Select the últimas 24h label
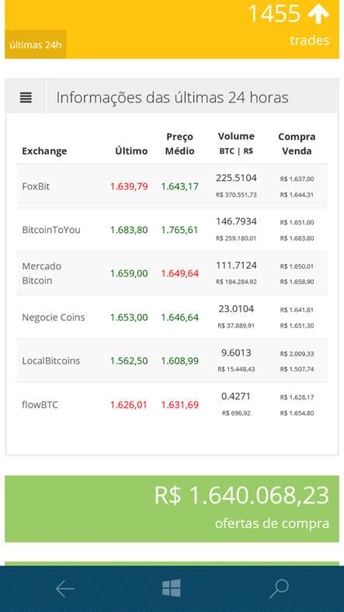The height and width of the screenshot is (612, 344). tap(35, 44)
